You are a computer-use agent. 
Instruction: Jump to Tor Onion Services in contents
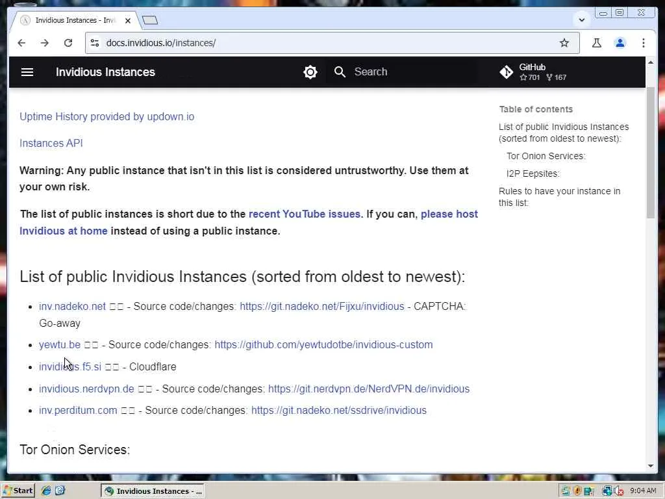click(546, 156)
